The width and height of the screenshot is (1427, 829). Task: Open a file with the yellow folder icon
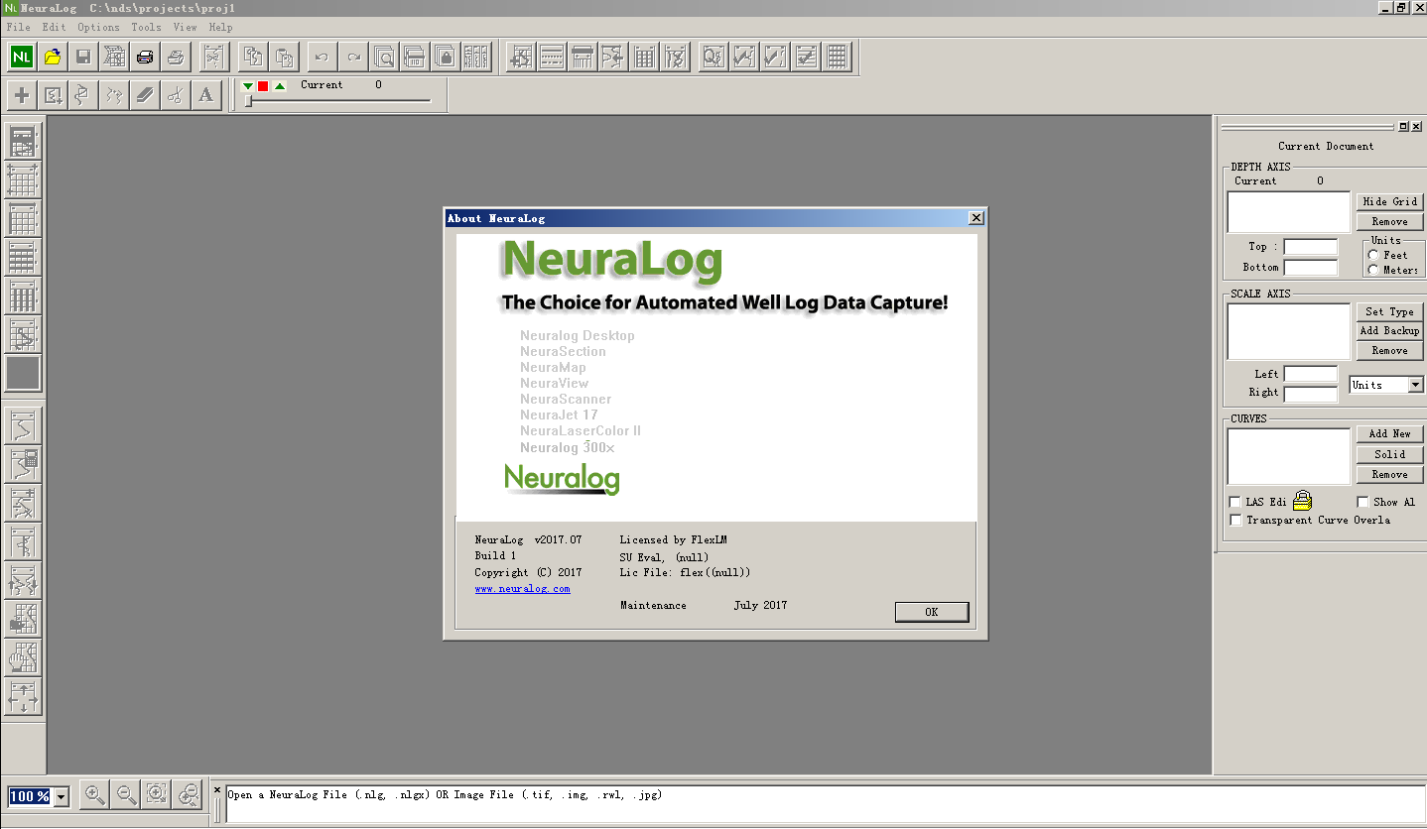53,57
